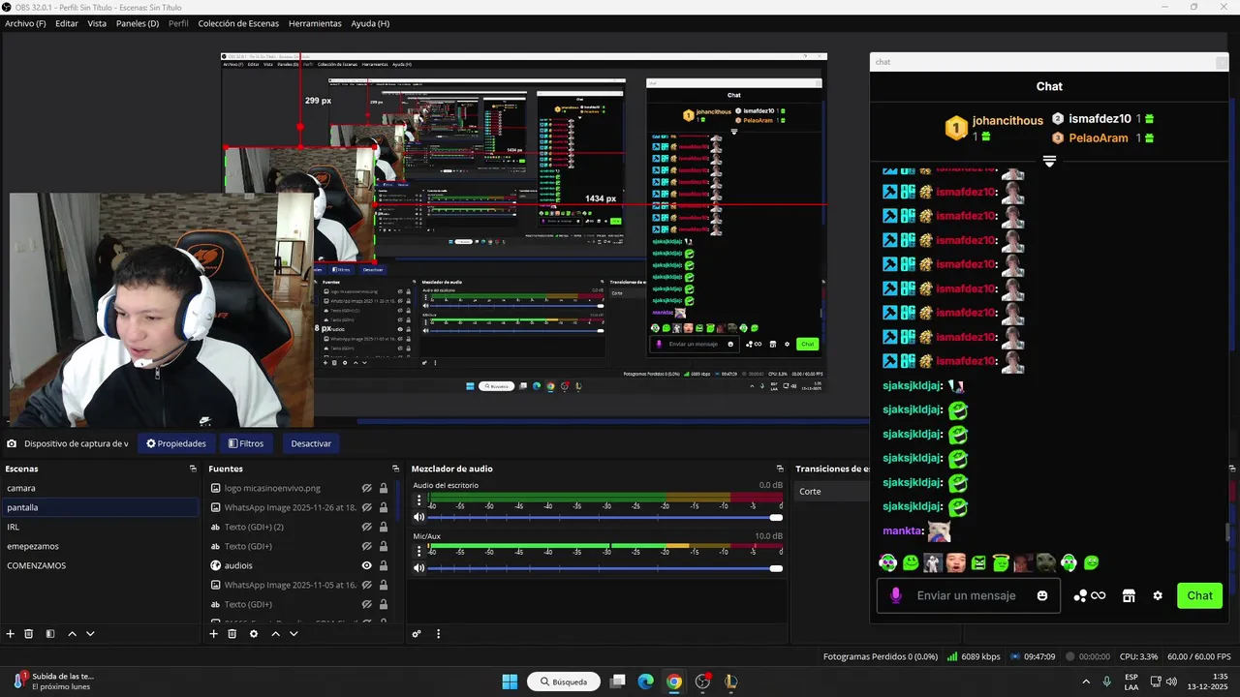
Task: Move the selected source up
Action: tap(275, 634)
